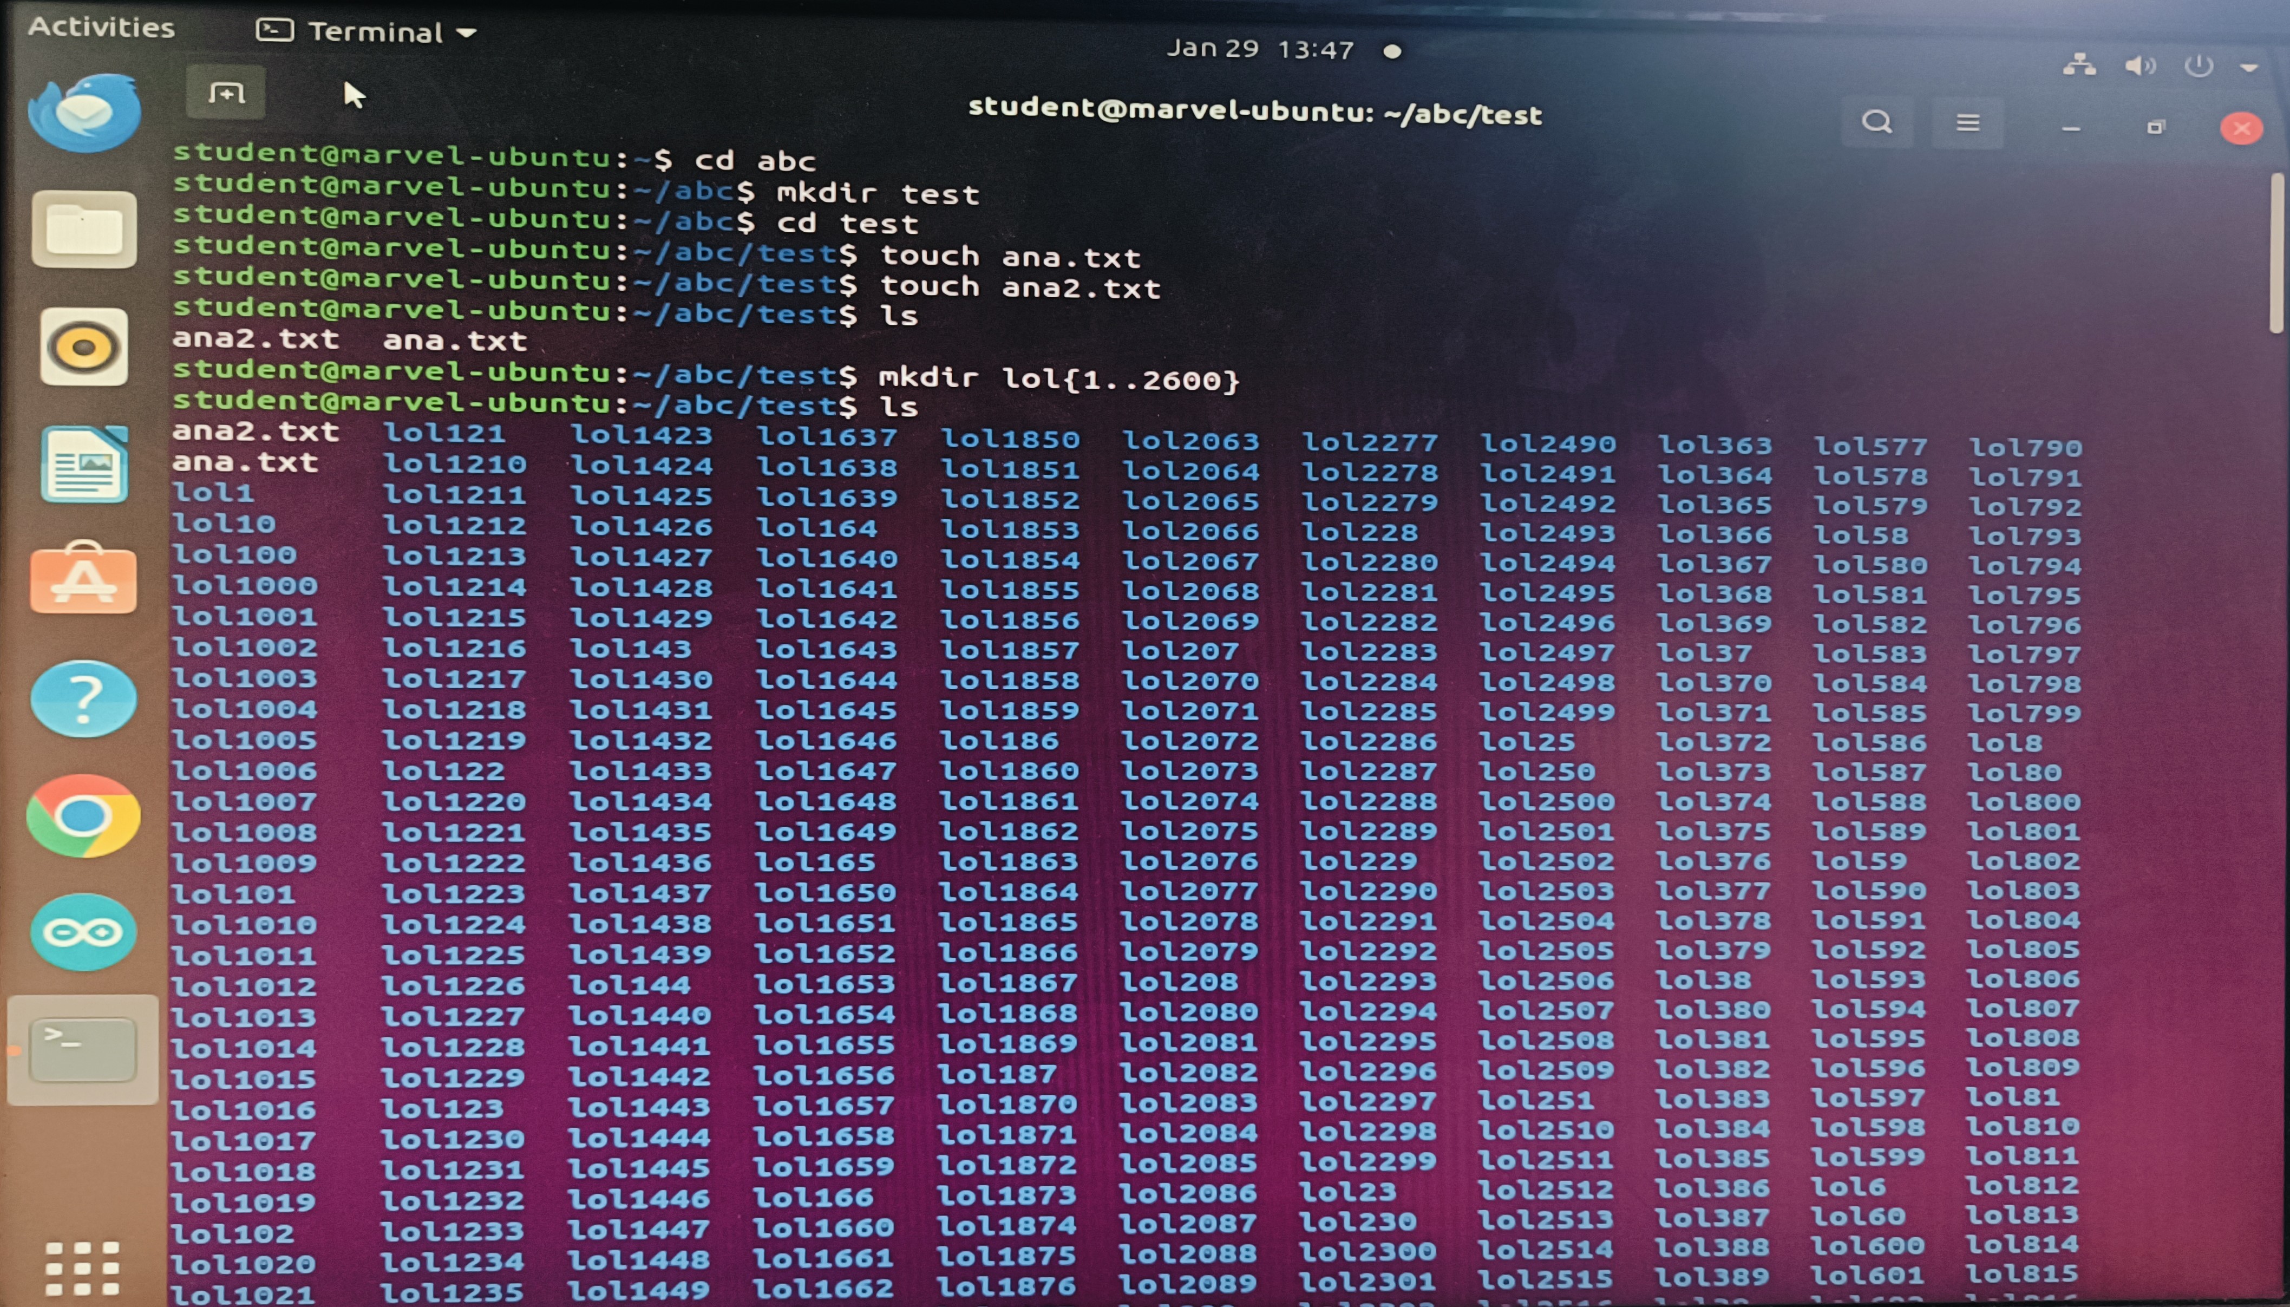Launch LibreOffice Writer from the dock
Screen dimensions: 2290x1307
click(84, 465)
